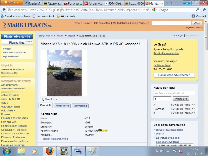The image size is (208, 156).
Task: Switch to the Porty wy... tab
Action: tap(73, 3)
